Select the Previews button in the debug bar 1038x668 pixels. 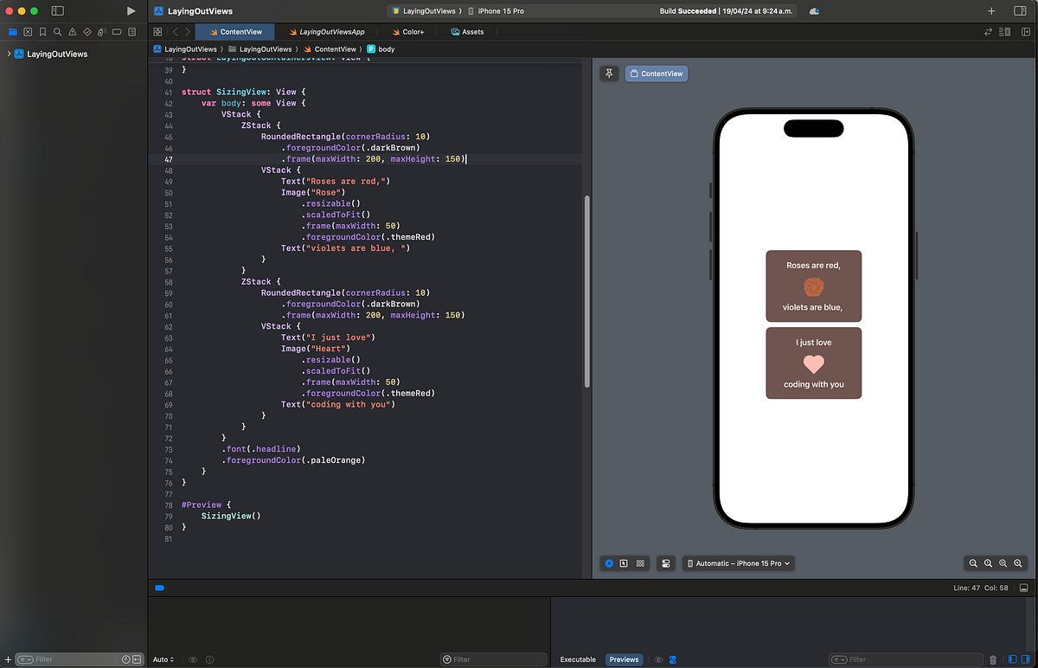pyautogui.click(x=624, y=659)
